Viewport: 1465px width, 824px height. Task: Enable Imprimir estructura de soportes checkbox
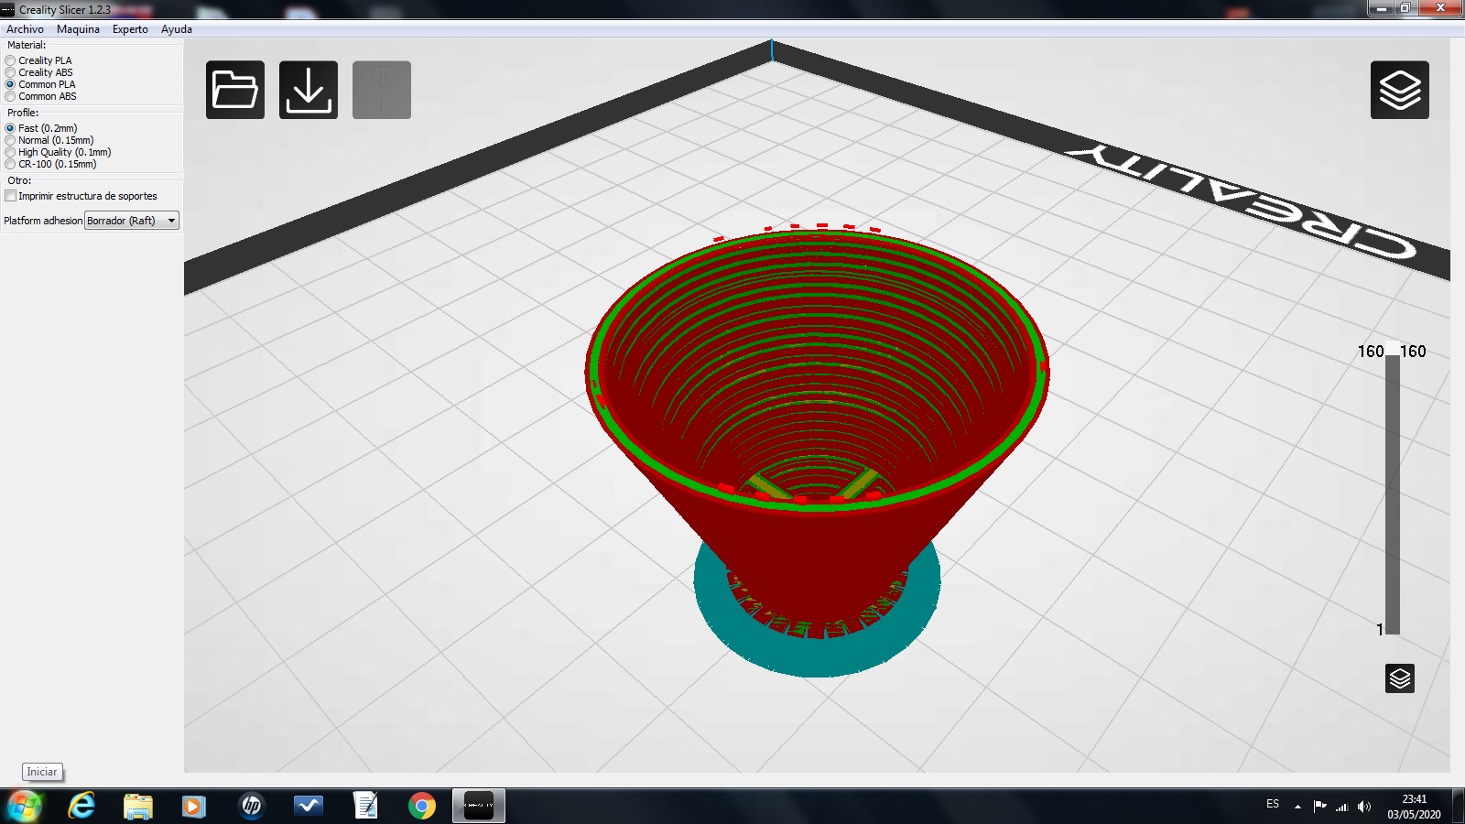pyautogui.click(x=11, y=196)
